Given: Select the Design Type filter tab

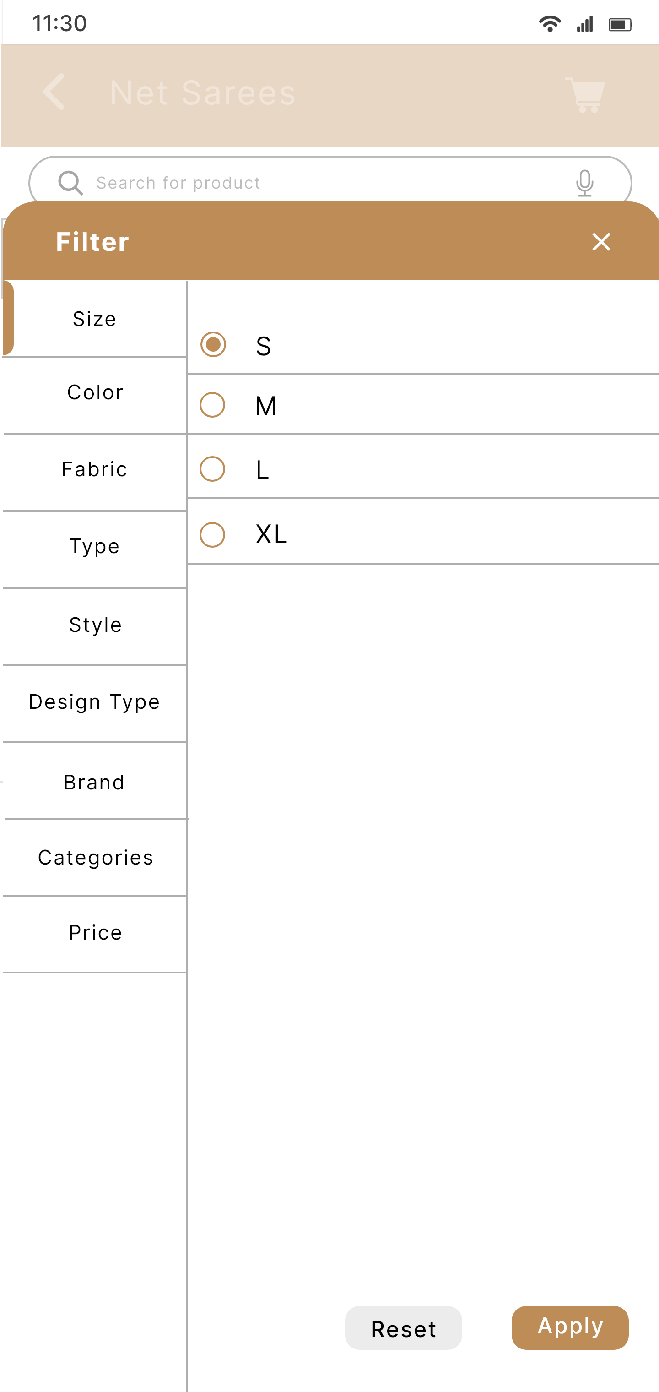Looking at the screenshot, I should tap(95, 702).
